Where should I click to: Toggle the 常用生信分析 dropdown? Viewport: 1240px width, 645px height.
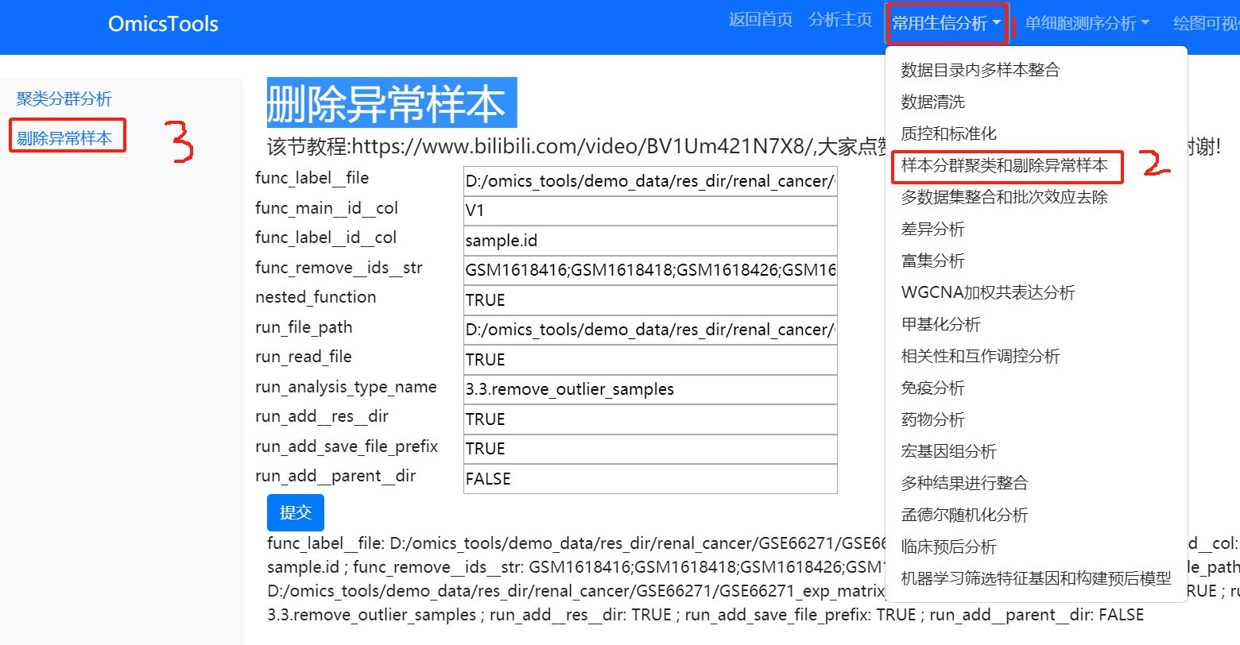(946, 24)
